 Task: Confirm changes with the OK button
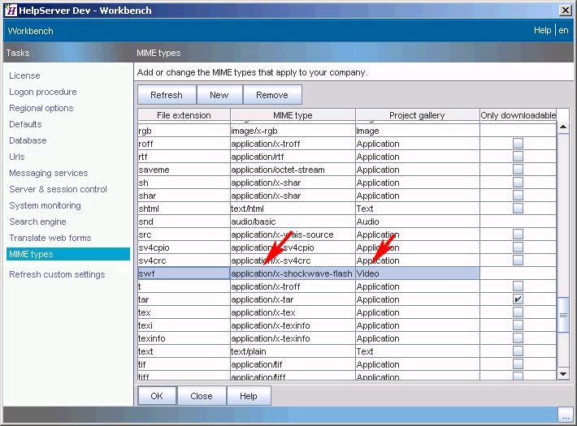click(156, 396)
